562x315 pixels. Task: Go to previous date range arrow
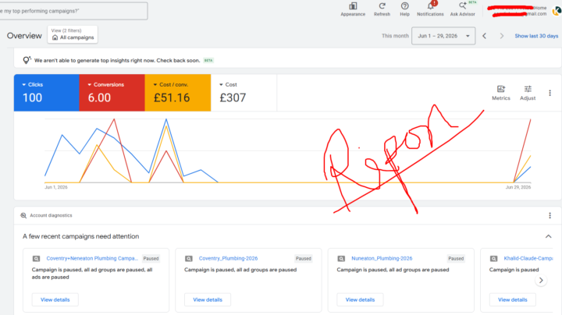485,36
